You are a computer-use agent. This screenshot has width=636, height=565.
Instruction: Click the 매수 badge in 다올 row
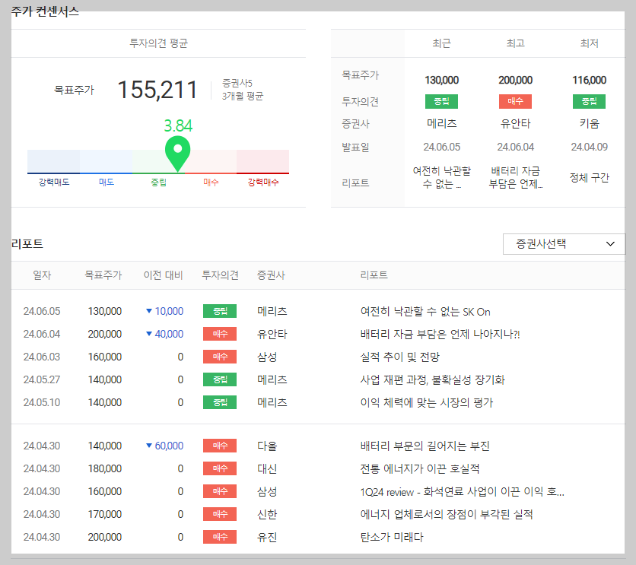220,446
